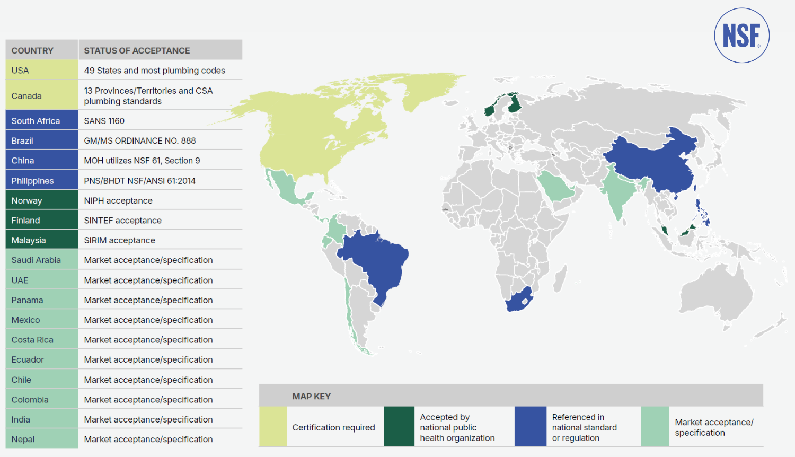Viewport: 795px width, 457px height.
Task: Click the Canada country cell
Action: (42, 96)
